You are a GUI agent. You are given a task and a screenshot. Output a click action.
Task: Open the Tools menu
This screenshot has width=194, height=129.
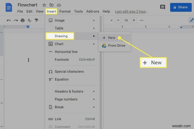pos(78,11)
